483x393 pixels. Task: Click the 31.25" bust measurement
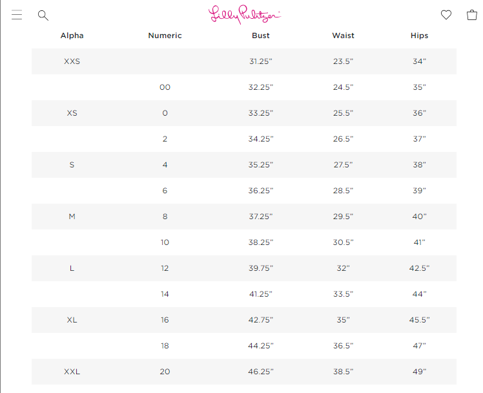click(261, 61)
